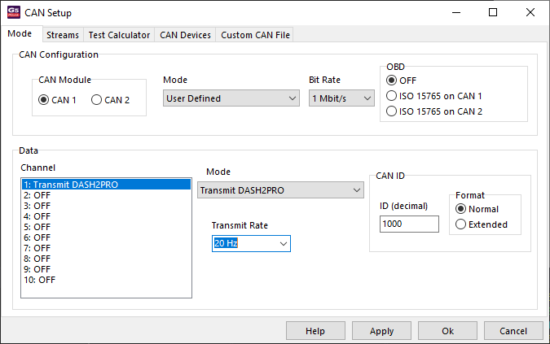Click the CAN Setup title bar icon

pyautogui.click(x=12, y=12)
